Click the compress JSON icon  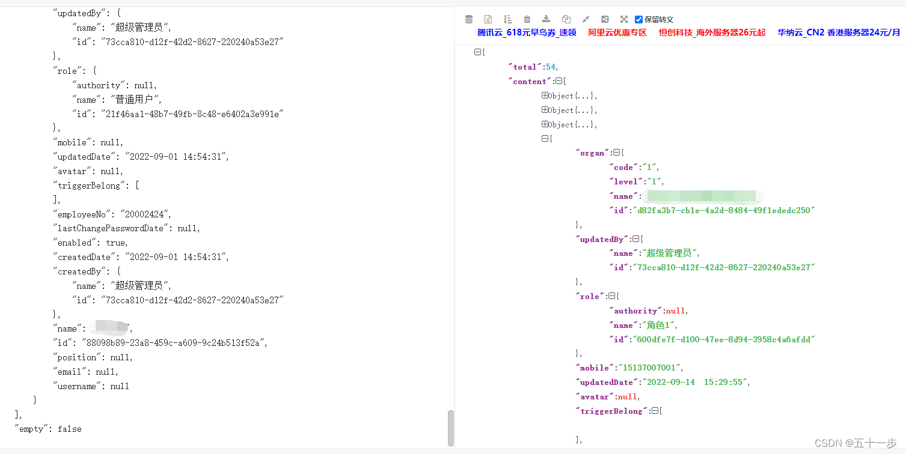point(469,19)
